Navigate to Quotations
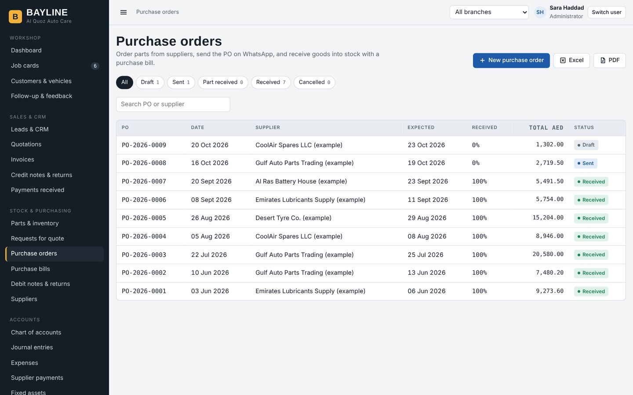 [x=55, y=144]
